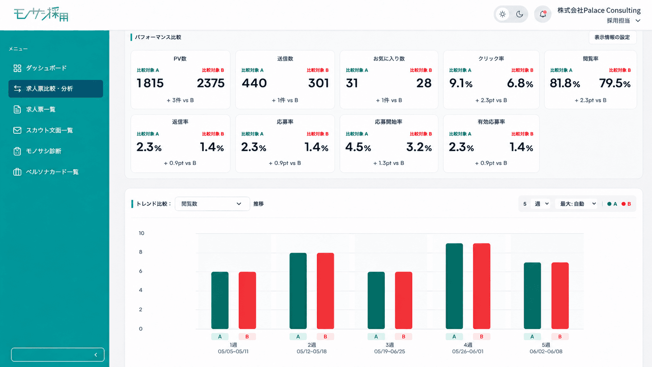Click the 求人票一覧 document icon
Viewport: 652px width, 367px height.
(17, 110)
